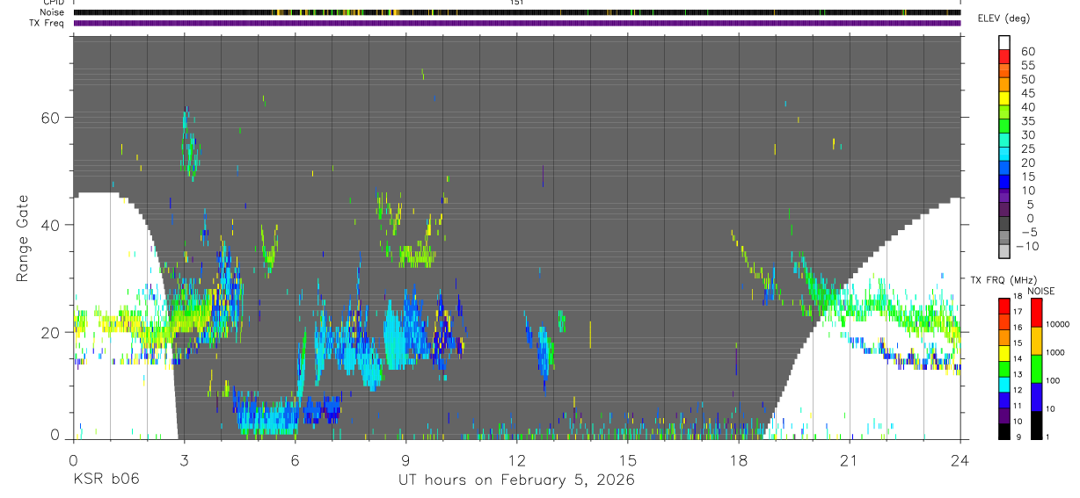Click the '1000' label on the NOISE scale
Viewport: 1080px width, 498px height.
pyautogui.click(x=1055, y=352)
